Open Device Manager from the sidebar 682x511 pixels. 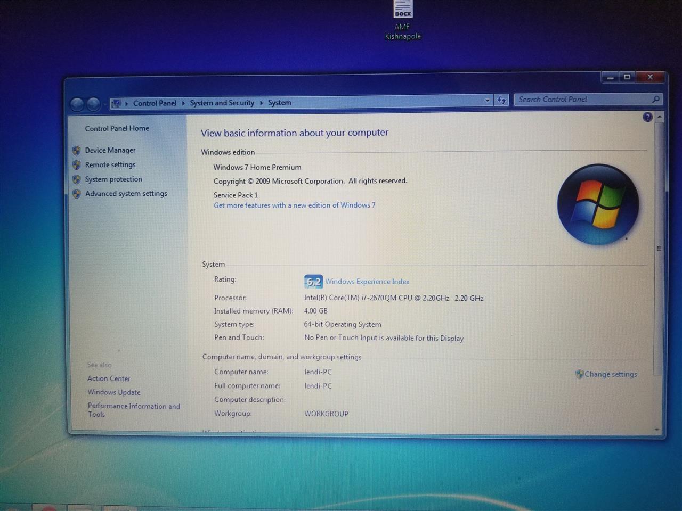point(110,151)
